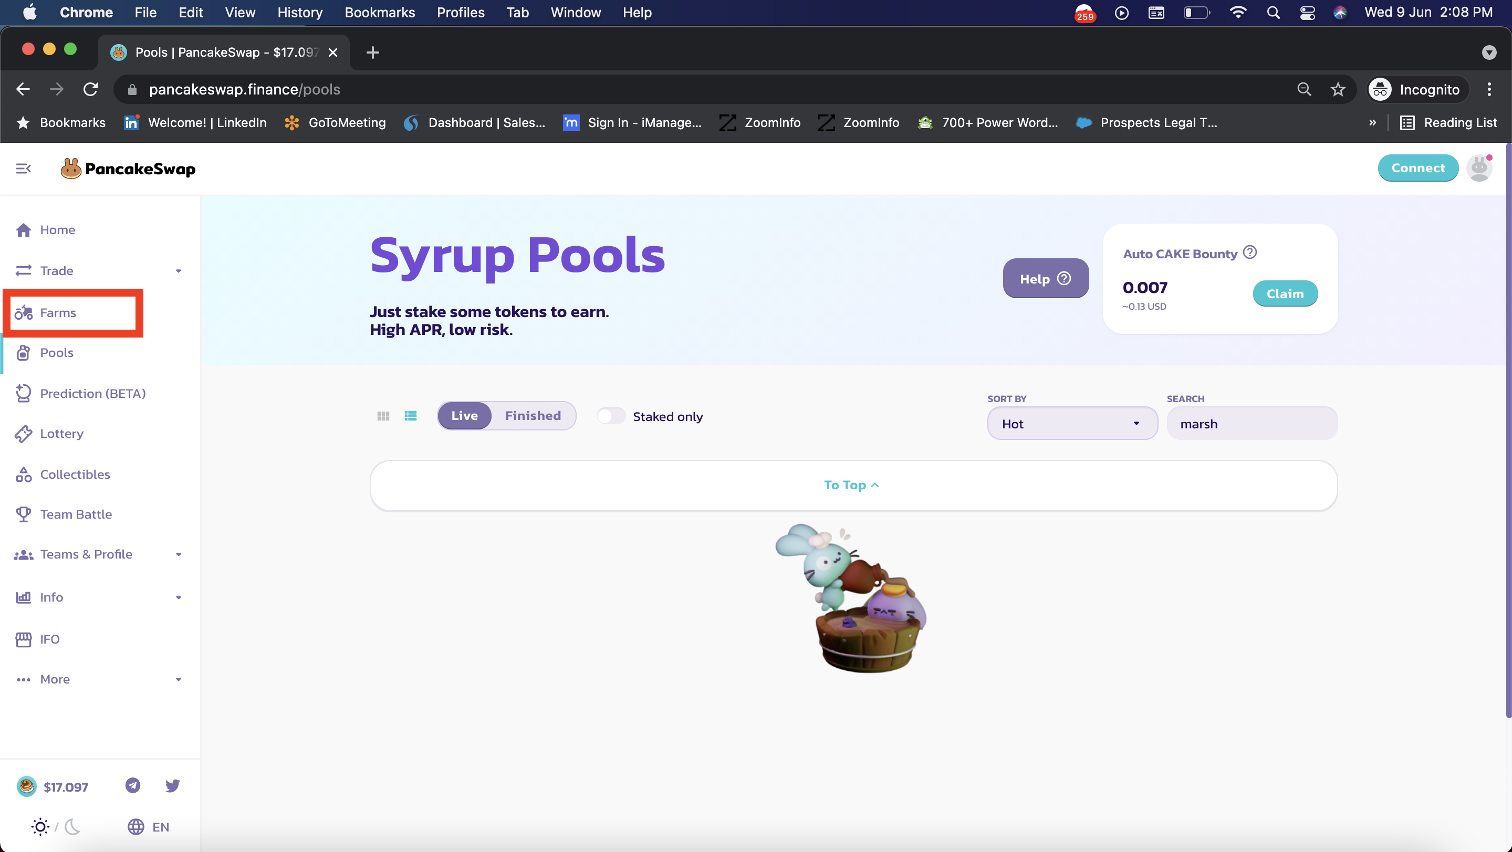Switch to list row view icon
The height and width of the screenshot is (852, 1512).
click(x=411, y=416)
